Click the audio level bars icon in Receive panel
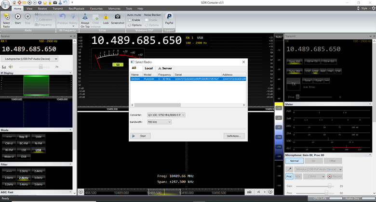This screenshot has height=202, width=376. click(4, 67)
